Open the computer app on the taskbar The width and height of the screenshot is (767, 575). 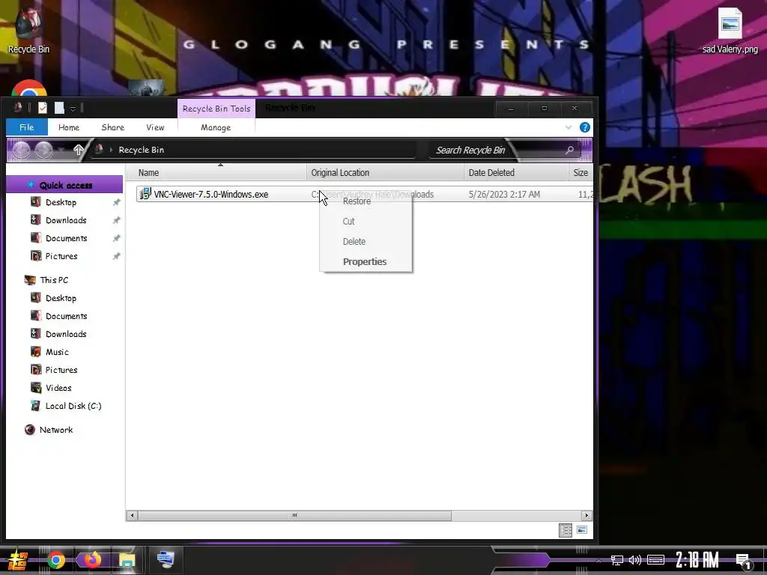(x=166, y=560)
